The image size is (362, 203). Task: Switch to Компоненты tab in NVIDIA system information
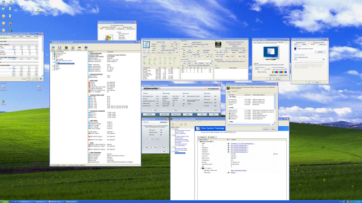[235, 91]
